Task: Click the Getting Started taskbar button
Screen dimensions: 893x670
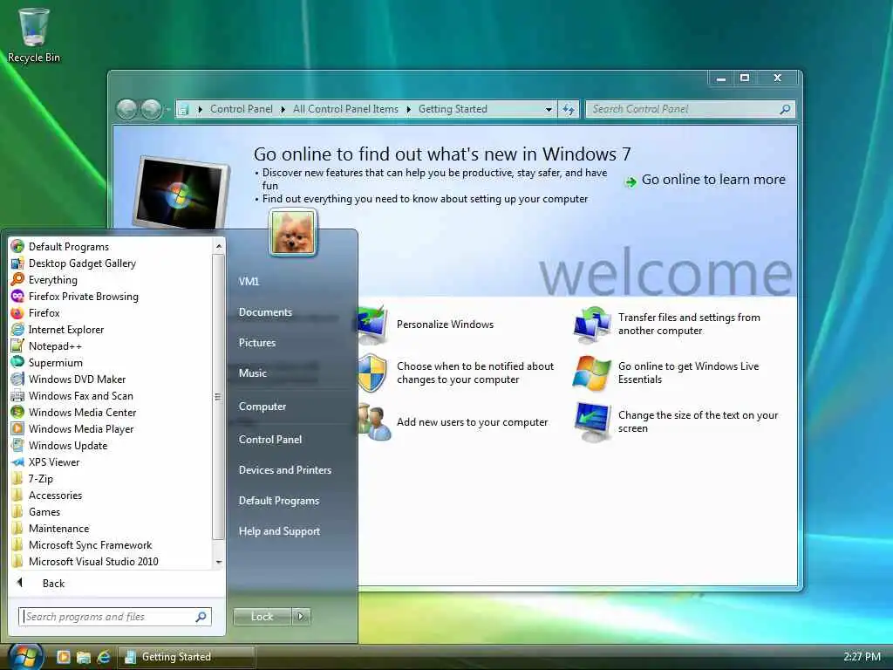Action: (187, 657)
